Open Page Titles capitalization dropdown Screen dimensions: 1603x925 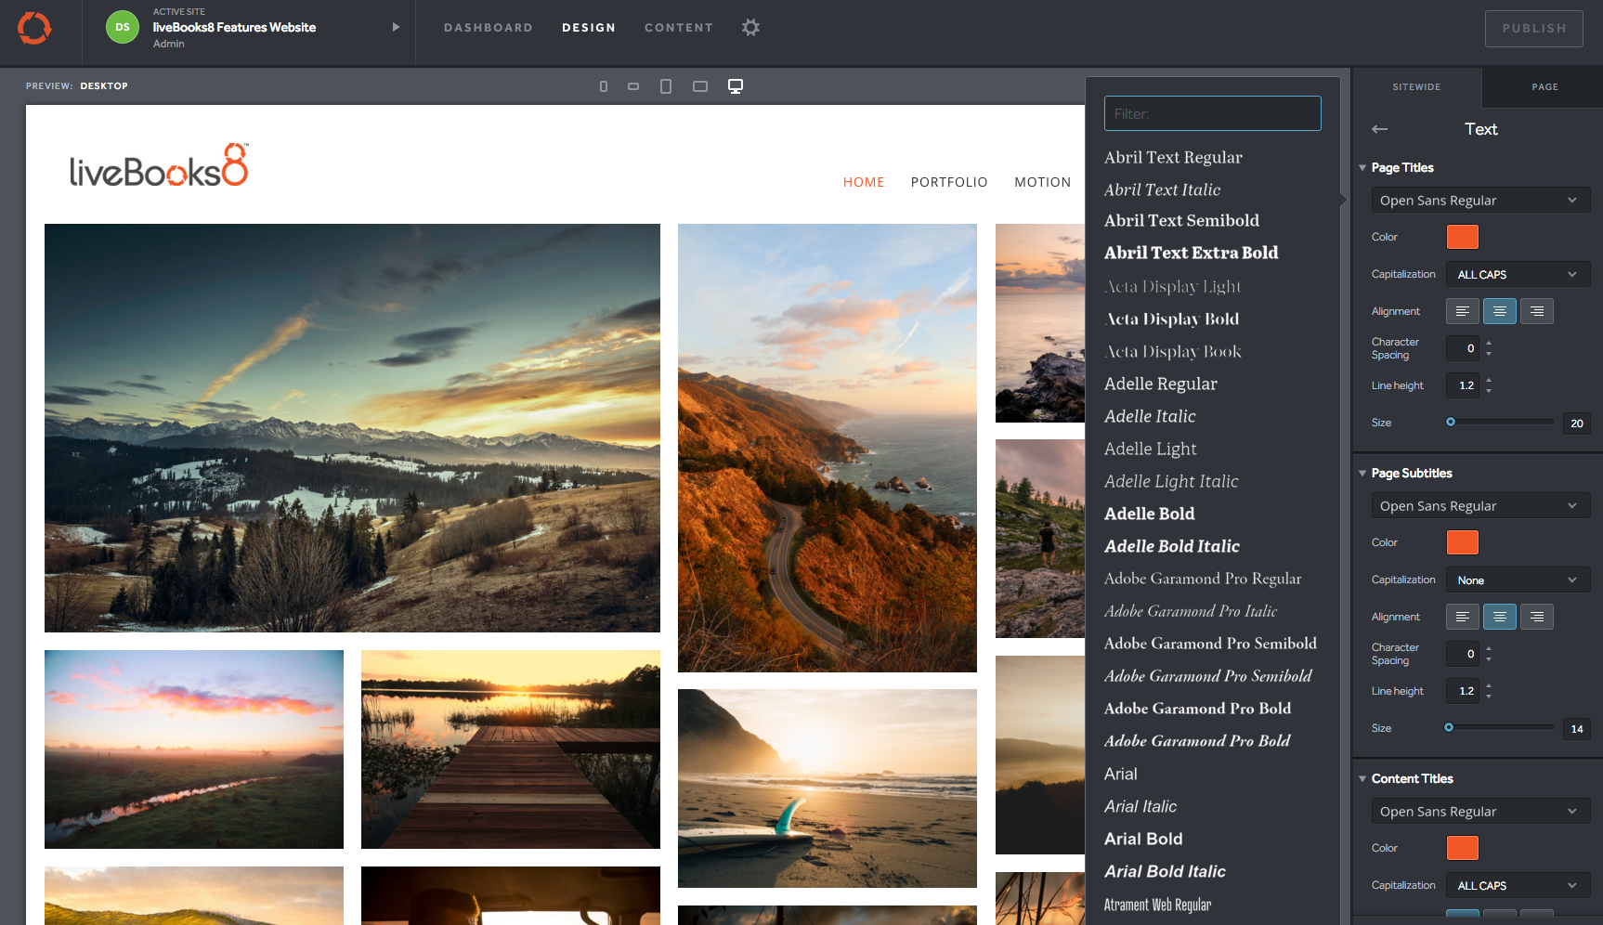pos(1518,275)
